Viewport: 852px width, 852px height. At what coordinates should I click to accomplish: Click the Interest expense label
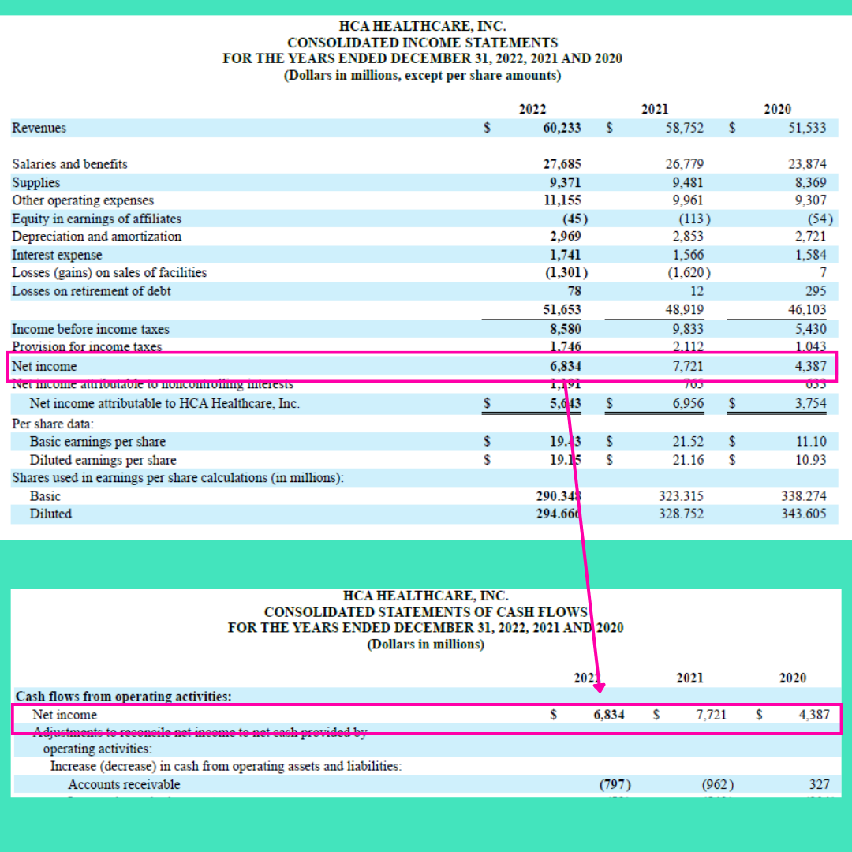click(57, 255)
